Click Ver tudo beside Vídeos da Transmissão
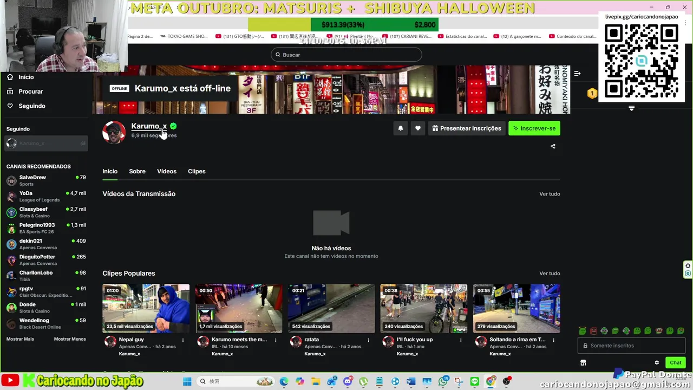This screenshot has height=390, width=693. pos(550,194)
